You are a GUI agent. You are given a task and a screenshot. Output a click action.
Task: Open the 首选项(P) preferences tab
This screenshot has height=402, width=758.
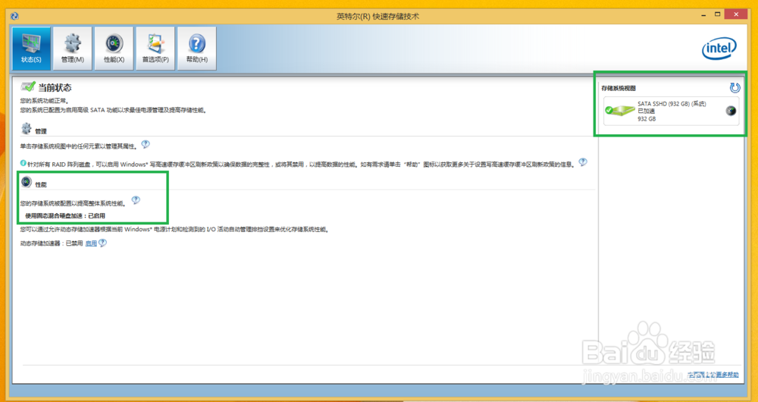[155, 49]
